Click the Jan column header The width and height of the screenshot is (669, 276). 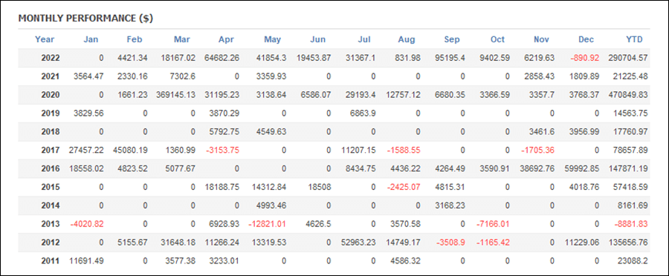91,39
